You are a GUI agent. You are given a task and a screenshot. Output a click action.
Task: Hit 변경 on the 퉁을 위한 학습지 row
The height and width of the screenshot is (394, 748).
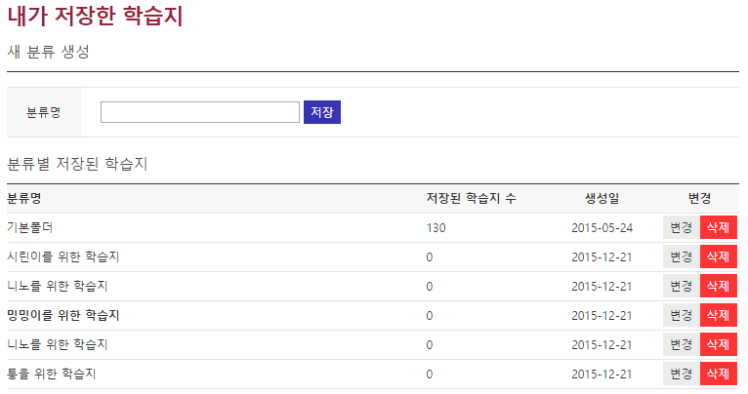pos(680,374)
